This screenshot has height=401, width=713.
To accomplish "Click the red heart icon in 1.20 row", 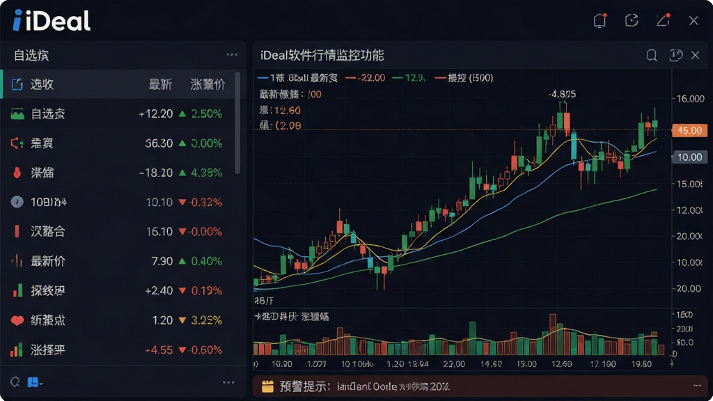I will pyautogui.click(x=17, y=320).
